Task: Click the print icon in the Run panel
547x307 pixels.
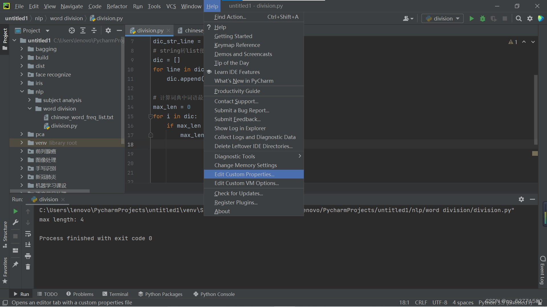Action: [28, 256]
